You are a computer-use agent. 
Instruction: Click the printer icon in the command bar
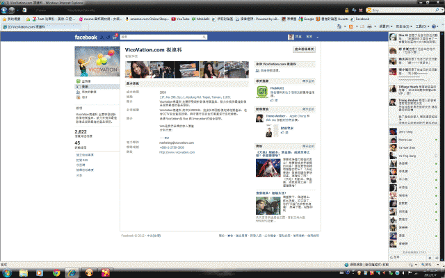click(x=369, y=26)
